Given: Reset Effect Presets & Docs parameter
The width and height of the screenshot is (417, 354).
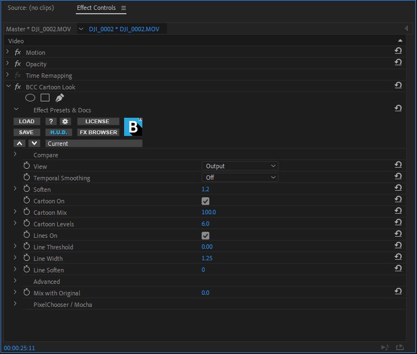Looking at the screenshot, I should tap(398, 108).
